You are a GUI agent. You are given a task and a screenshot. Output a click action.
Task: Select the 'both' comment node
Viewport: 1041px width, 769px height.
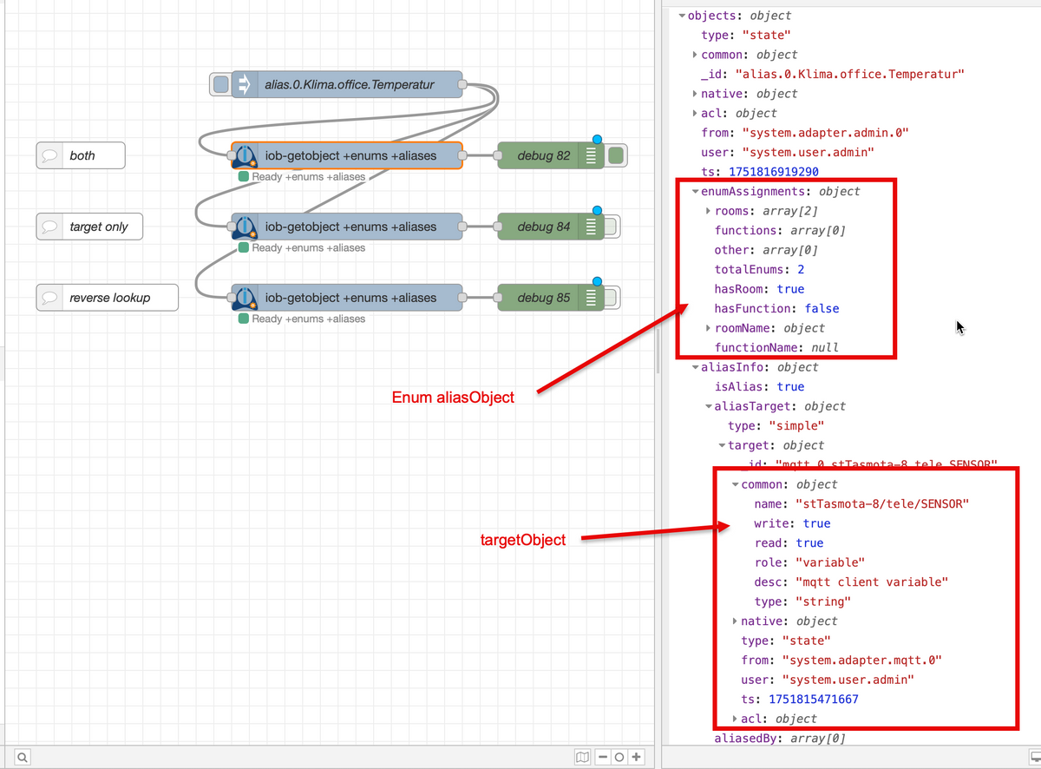coord(82,156)
